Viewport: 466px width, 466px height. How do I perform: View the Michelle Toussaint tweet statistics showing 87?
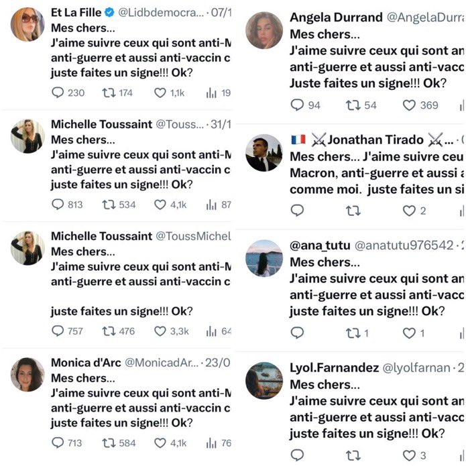pos(219,205)
